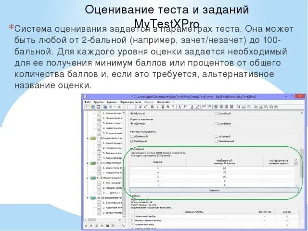
Task: Toggle Strikethrough formatting in toolbar
Action: click(168, 107)
